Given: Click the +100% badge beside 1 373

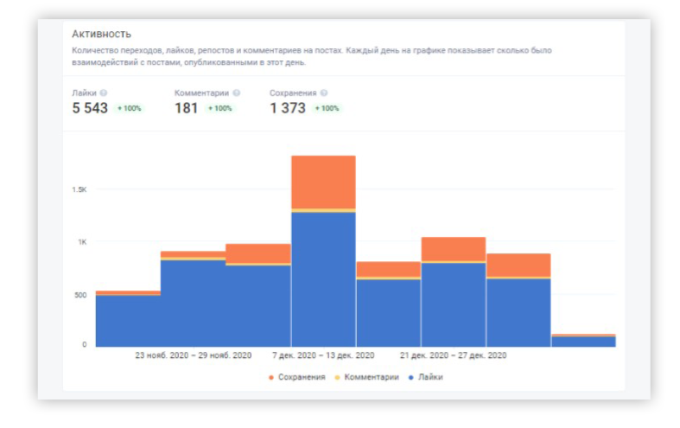Looking at the screenshot, I should (x=327, y=108).
